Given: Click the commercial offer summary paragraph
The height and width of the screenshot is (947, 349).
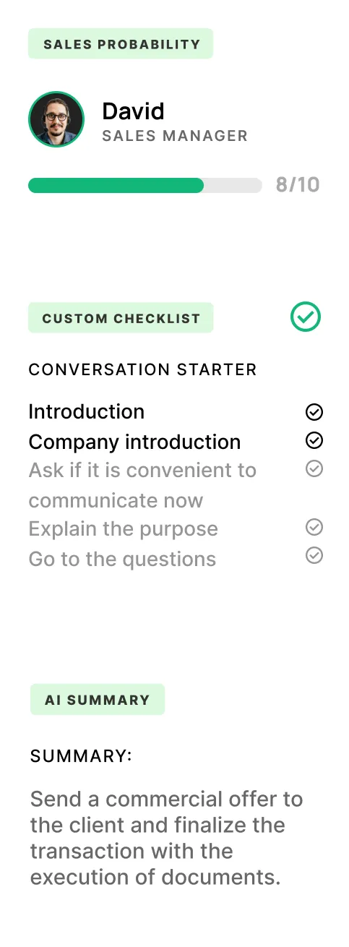Looking at the screenshot, I should [167, 838].
